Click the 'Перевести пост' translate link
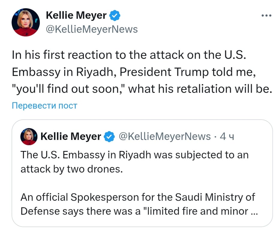The image size is (277, 230). click(x=44, y=105)
